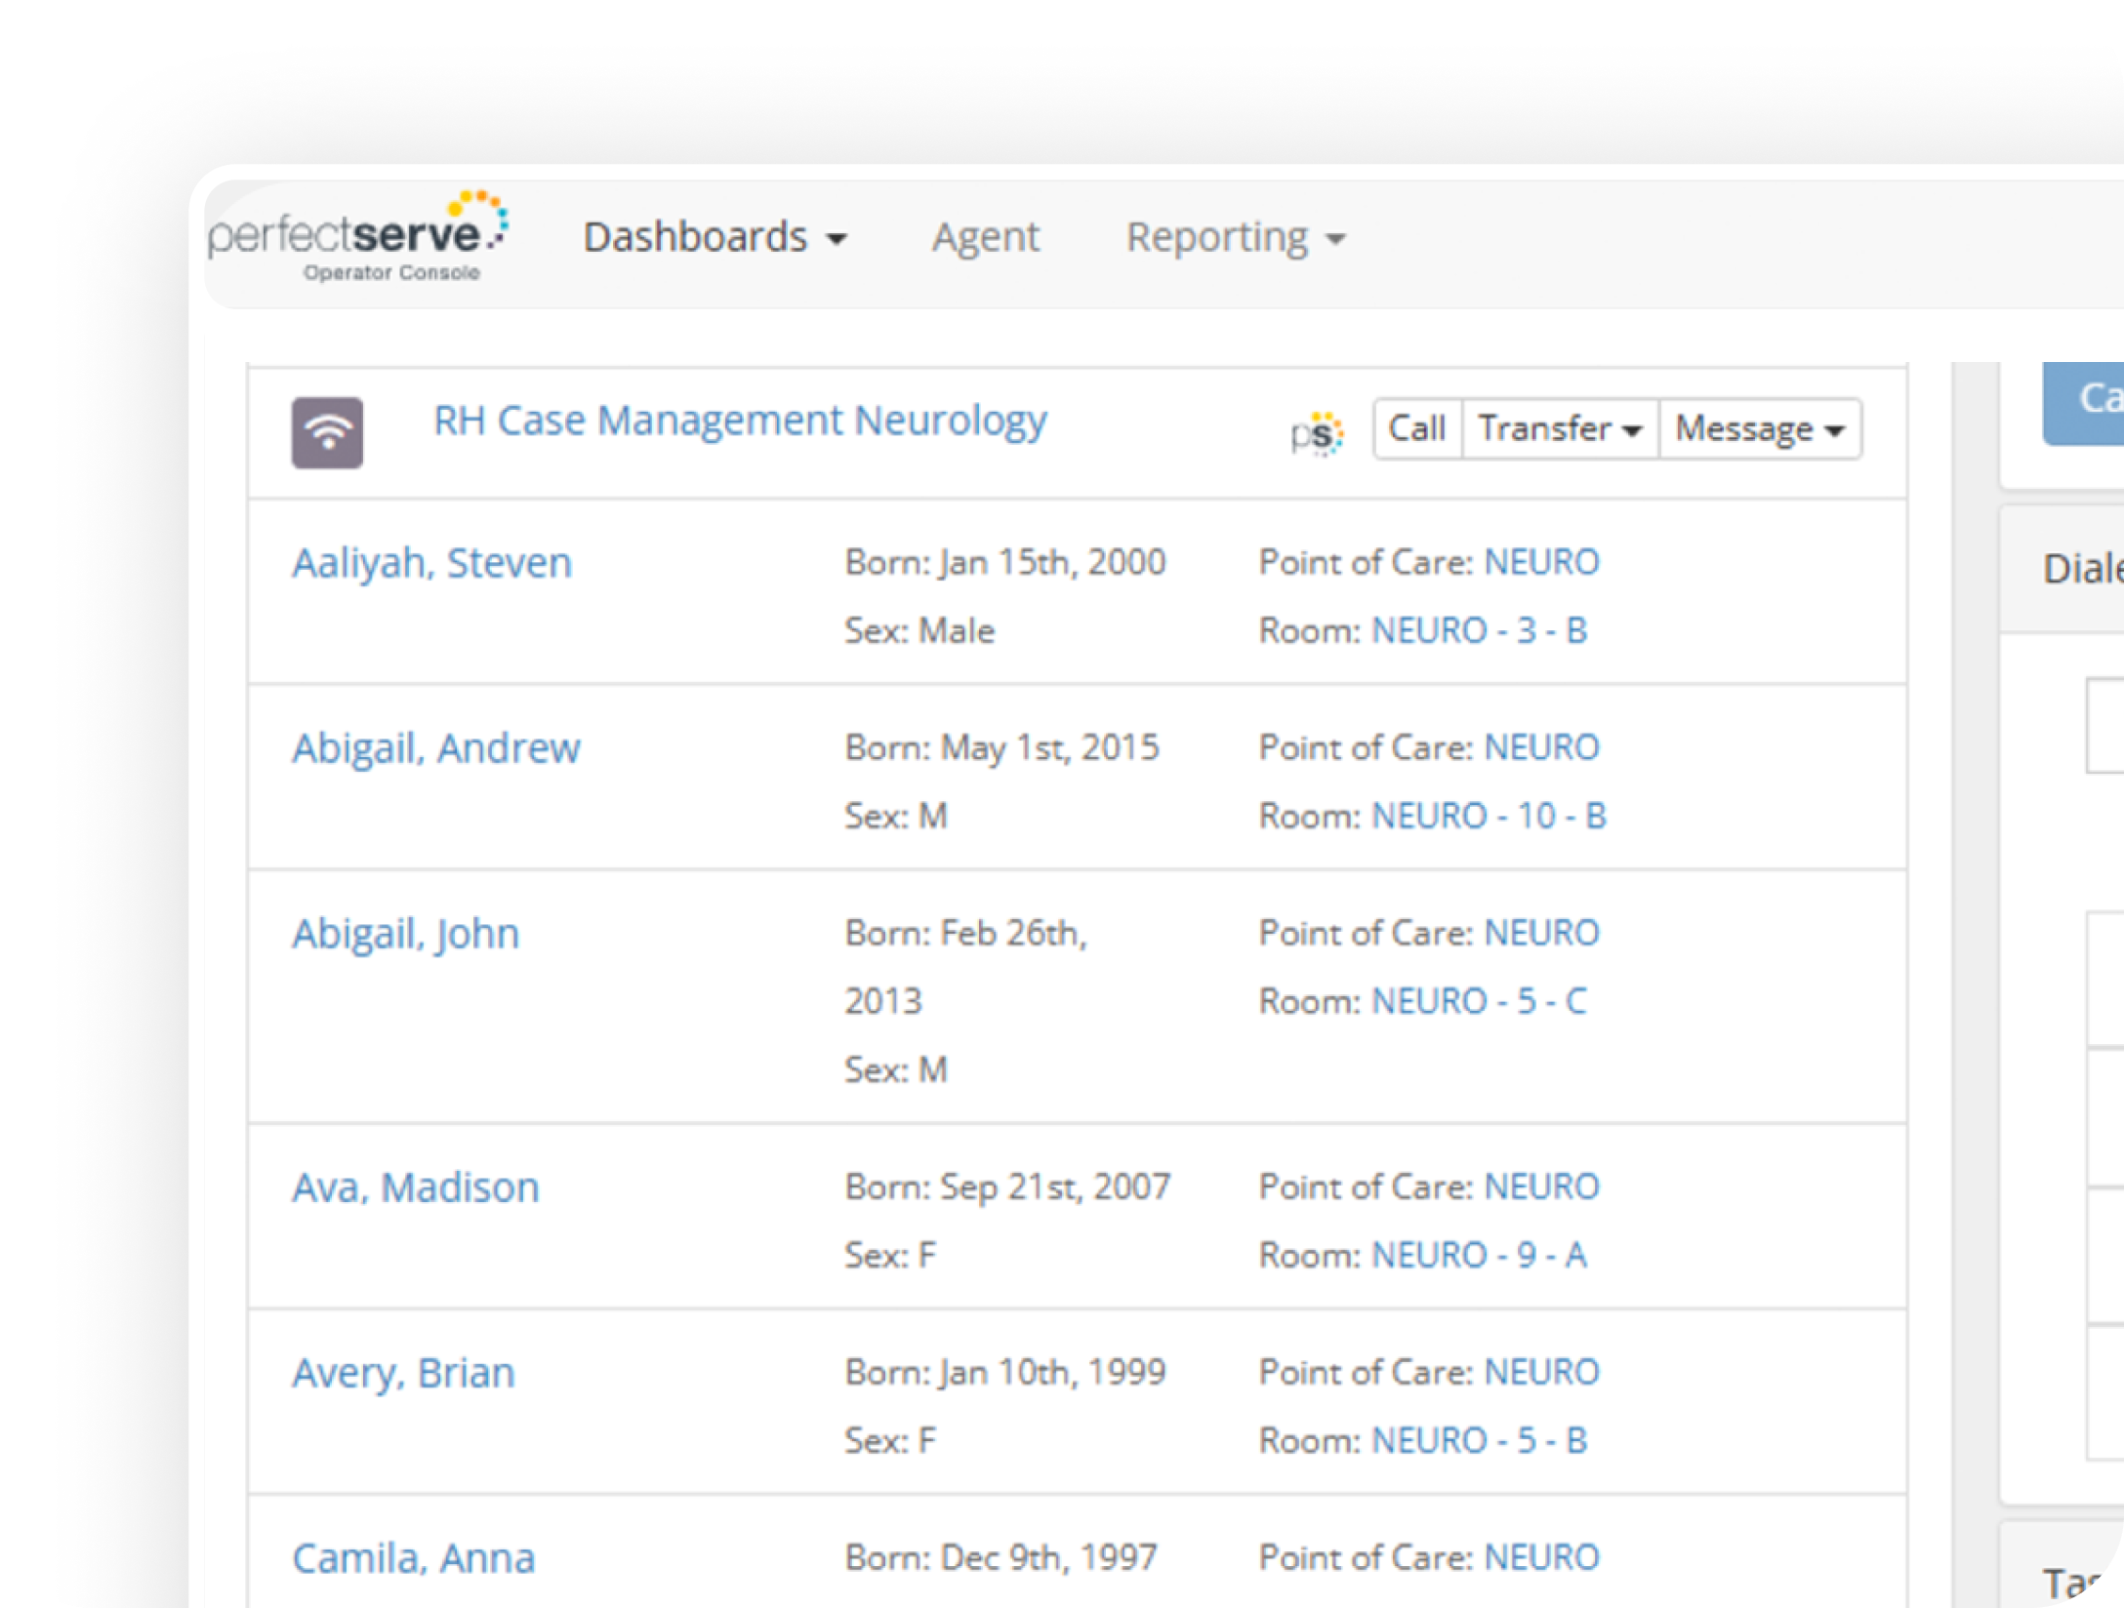Screen dimensions: 2124x1608
Task: Open the Agent page
Action: click(x=985, y=237)
